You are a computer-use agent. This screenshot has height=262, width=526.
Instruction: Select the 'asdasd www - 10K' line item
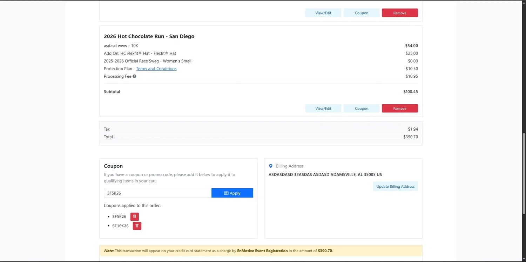point(121,46)
